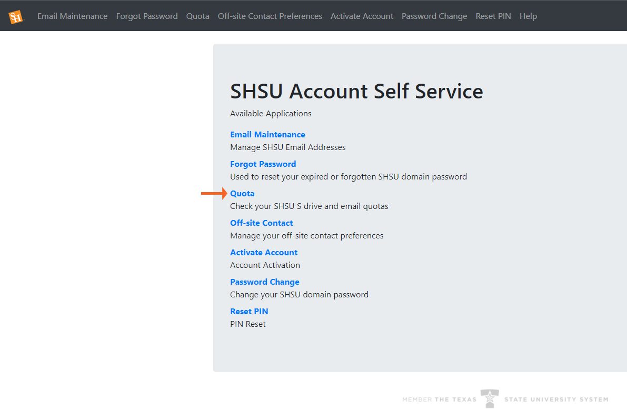Screen dimensions: 627x410
Task: Click the Reset PIN link in the list
Action: click(x=249, y=311)
